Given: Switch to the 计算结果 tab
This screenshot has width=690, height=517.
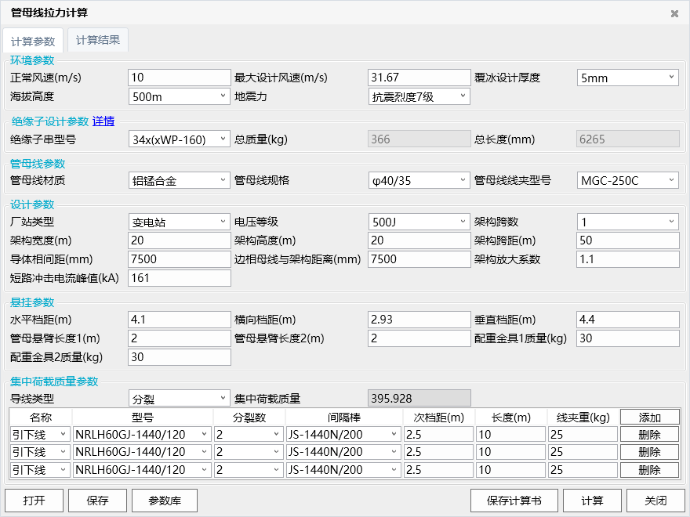Looking at the screenshot, I should [x=97, y=41].
